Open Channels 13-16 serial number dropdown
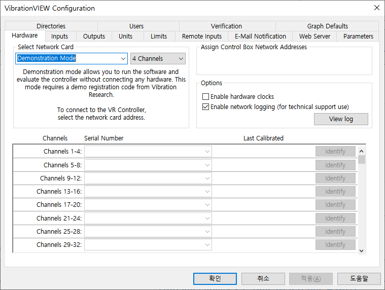This screenshot has height=290, width=385. coord(148,192)
